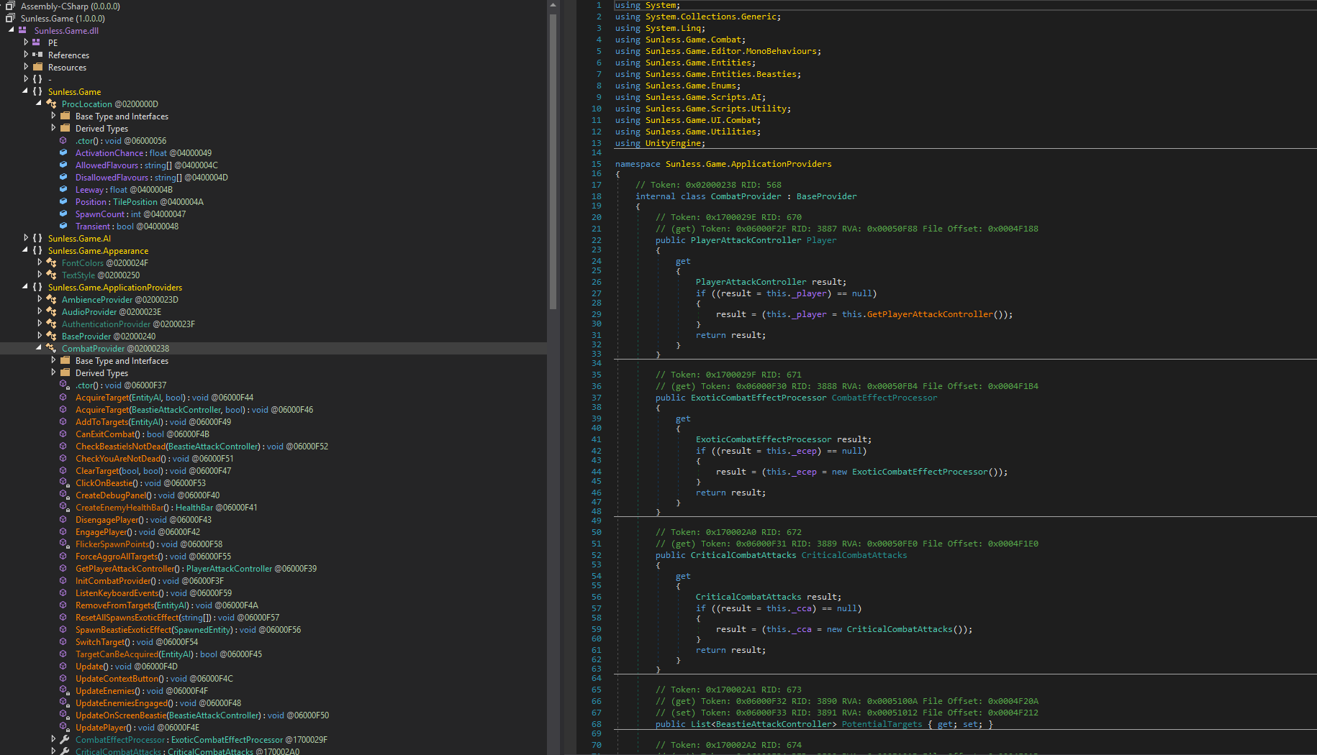Follow ExoticCombatEffectProcessor type link on line 37
This screenshot has width=1317, height=755.
point(759,398)
